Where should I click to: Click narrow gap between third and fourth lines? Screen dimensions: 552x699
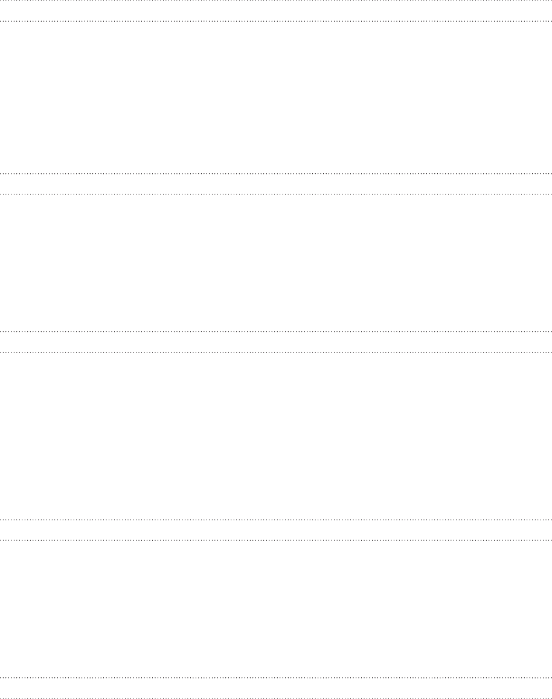pos(276,184)
